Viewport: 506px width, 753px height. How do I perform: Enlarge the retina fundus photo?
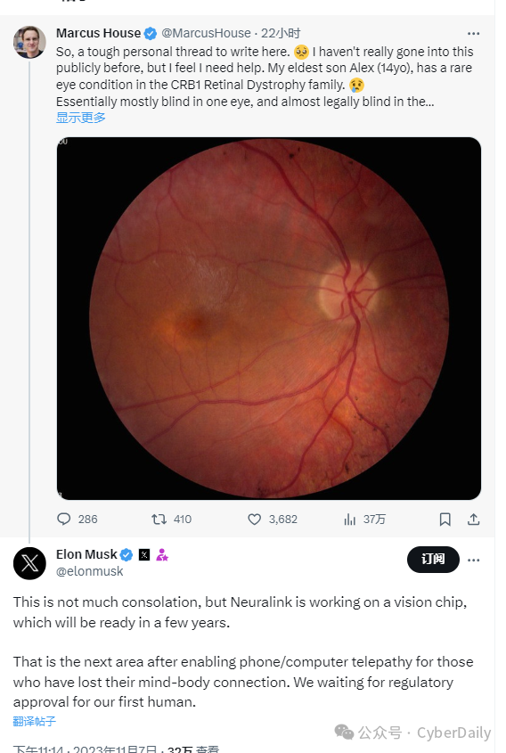tap(269, 318)
